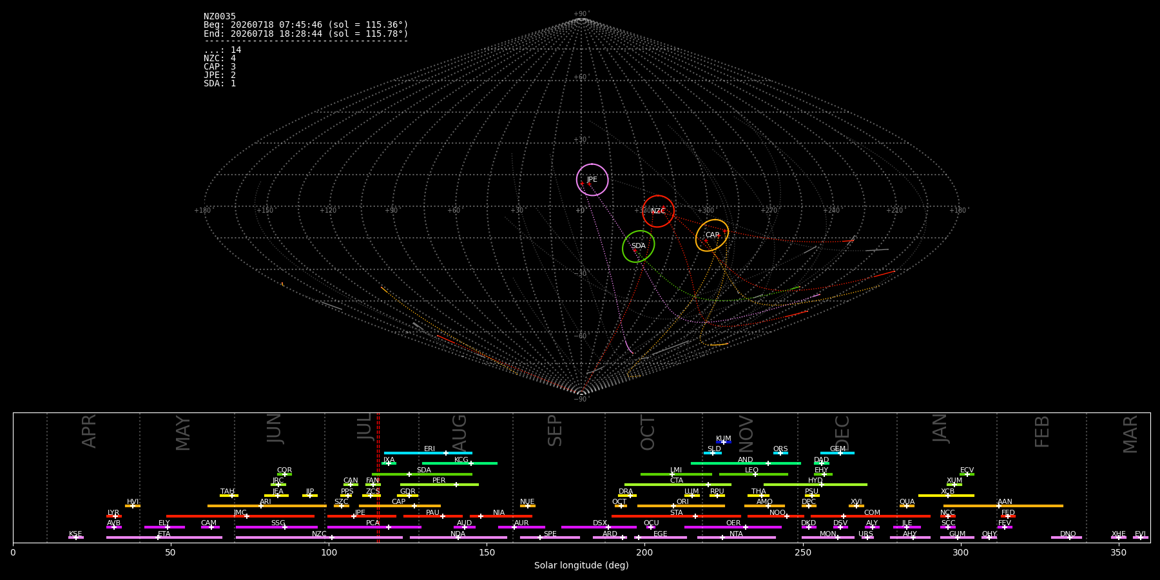Click the NTA shower bar in timeline
The width and height of the screenshot is (1160, 580).
737,537
